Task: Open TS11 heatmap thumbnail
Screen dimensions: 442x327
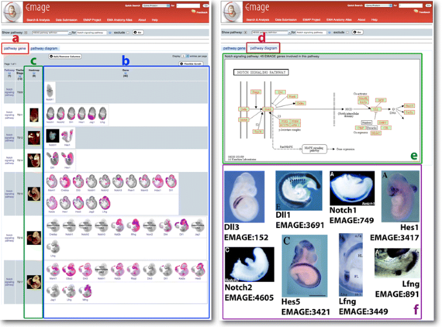Action: tap(34, 115)
